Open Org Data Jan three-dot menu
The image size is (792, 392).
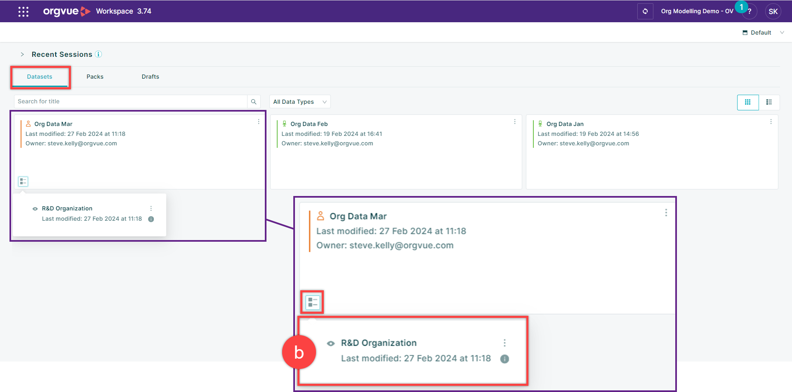[771, 122]
